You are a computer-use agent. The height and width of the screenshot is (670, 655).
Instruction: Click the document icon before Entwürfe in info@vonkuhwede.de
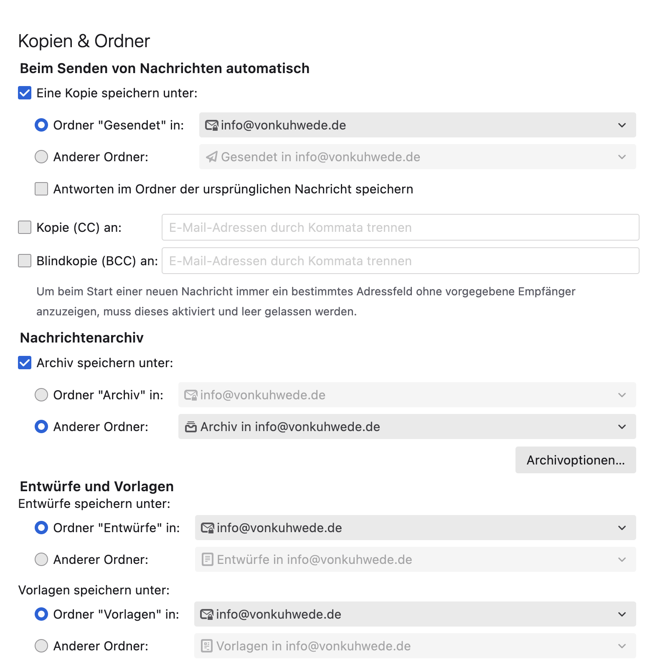[x=208, y=560]
